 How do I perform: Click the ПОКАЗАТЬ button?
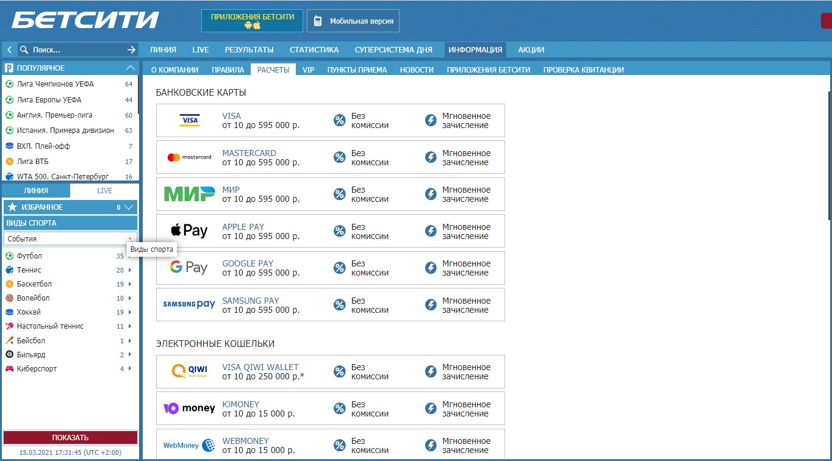pos(70,438)
